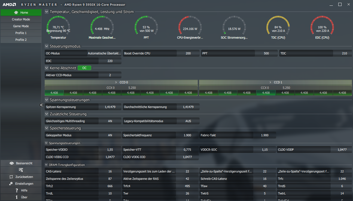
Task: Expand the CCD 0 header arrow
Action: [116, 82]
